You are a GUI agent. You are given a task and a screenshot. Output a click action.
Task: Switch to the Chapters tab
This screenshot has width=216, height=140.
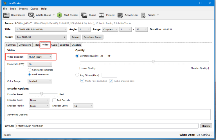tap(76, 45)
